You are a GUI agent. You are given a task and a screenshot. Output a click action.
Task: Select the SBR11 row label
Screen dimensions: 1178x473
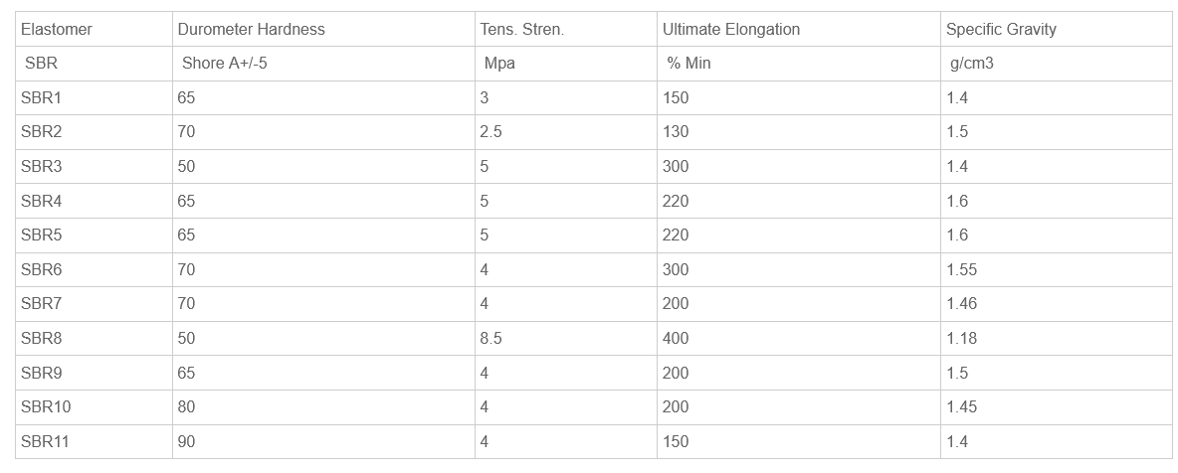[x=46, y=441]
